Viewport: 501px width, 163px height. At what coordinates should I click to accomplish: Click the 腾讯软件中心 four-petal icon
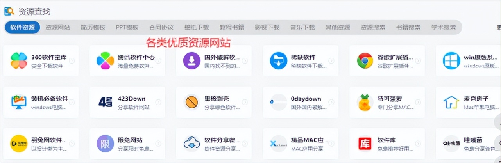[106, 61]
